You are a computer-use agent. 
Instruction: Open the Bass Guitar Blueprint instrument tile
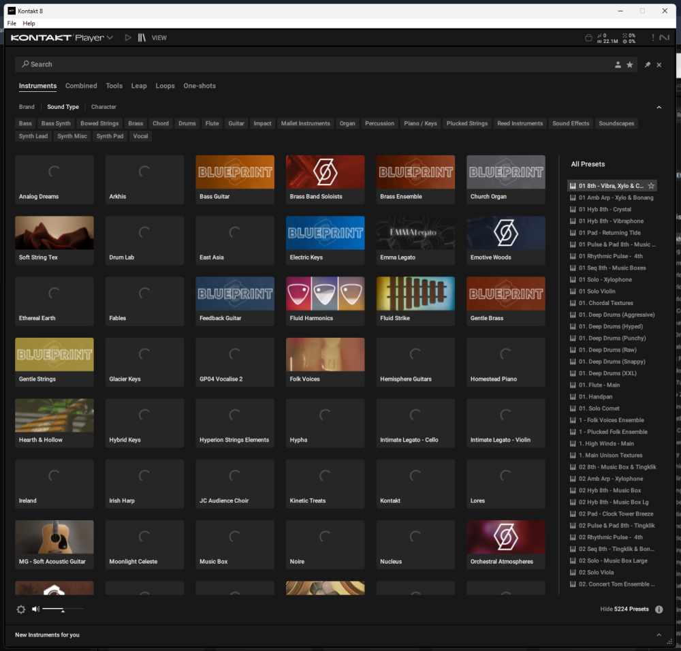click(x=235, y=179)
